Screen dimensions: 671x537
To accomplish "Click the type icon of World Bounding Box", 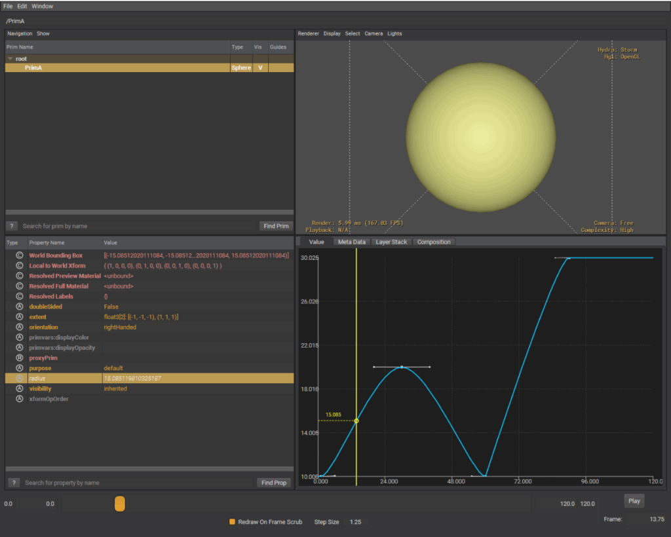I will pos(19,255).
